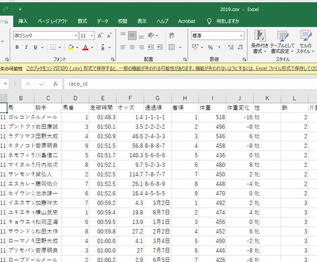
Task: Open the 校閲 ribbon tab
Action: click(x=123, y=21)
